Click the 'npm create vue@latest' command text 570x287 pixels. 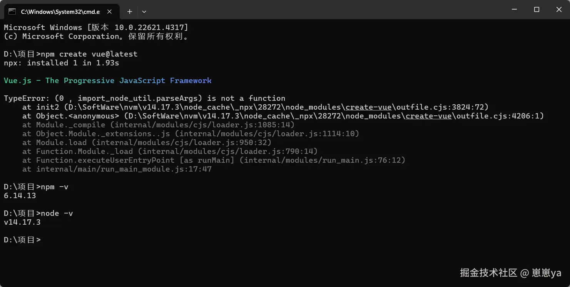tap(89, 54)
